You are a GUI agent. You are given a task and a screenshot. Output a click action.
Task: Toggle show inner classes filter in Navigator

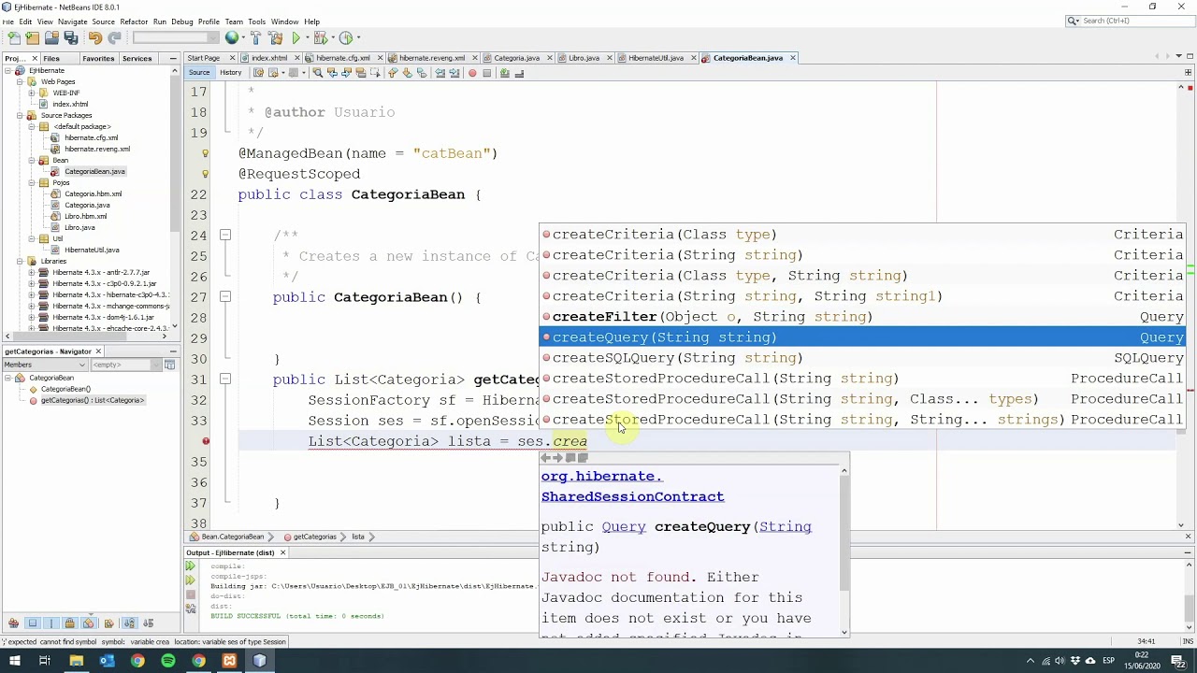[x=89, y=623]
